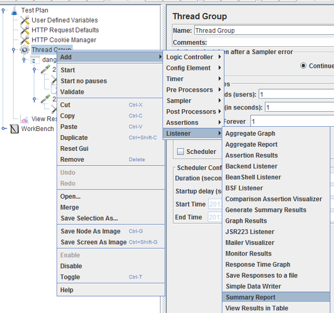Duplicate the Thread Group node

pos(111,138)
